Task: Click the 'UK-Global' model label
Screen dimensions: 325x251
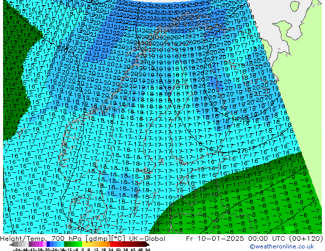Action: click(x=147, y=239)
